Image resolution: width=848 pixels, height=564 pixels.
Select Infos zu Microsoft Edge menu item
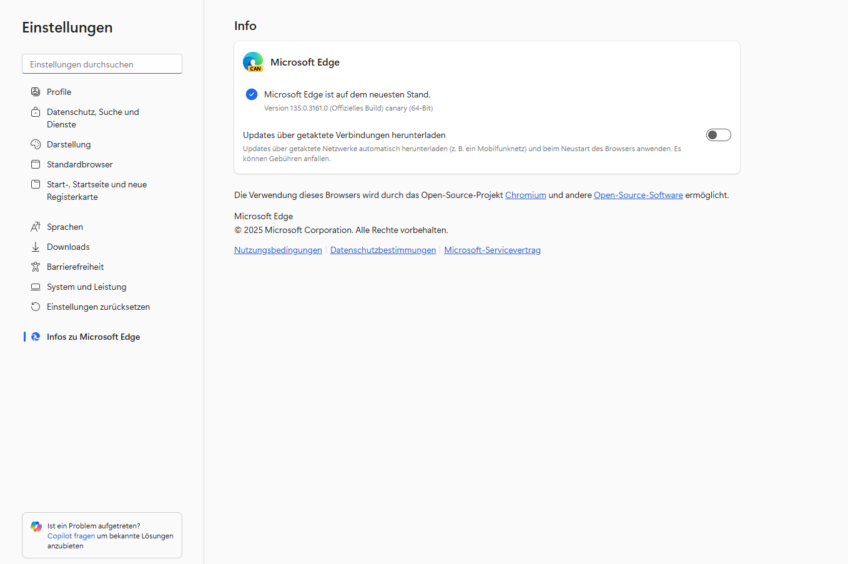click(93, 337)
